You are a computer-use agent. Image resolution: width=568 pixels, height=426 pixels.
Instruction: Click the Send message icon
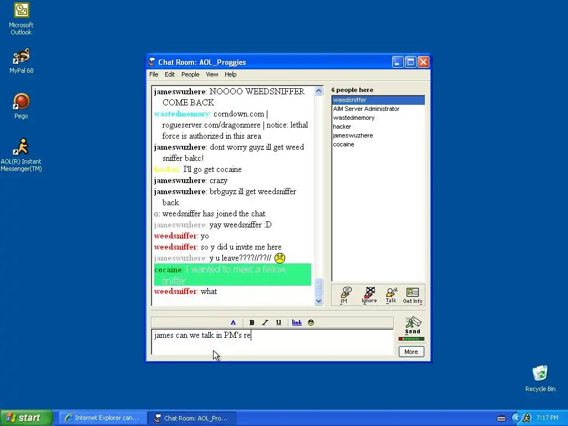point(413,325)
